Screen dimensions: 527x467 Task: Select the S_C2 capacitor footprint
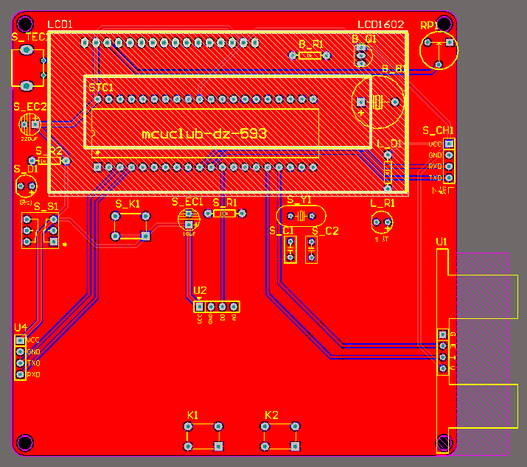coord(312,250)
